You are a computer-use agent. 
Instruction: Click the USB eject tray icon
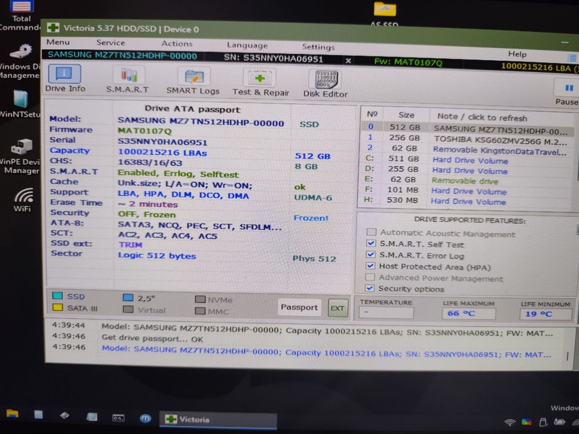[x=543, y=422]
